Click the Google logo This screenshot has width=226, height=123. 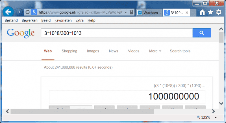(21, 33)
